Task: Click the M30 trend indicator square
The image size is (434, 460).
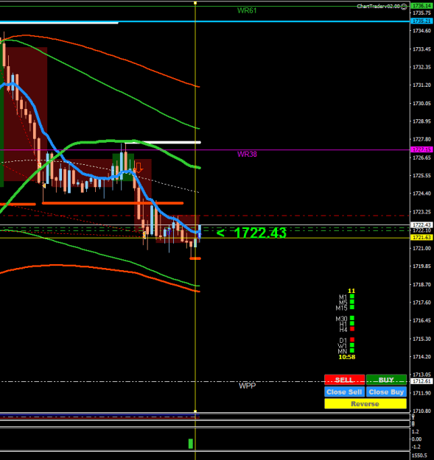Action: [x=352, y=318]
